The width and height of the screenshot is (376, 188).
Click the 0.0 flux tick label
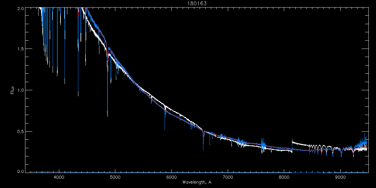pyautogui.click(x=20, y=171)
